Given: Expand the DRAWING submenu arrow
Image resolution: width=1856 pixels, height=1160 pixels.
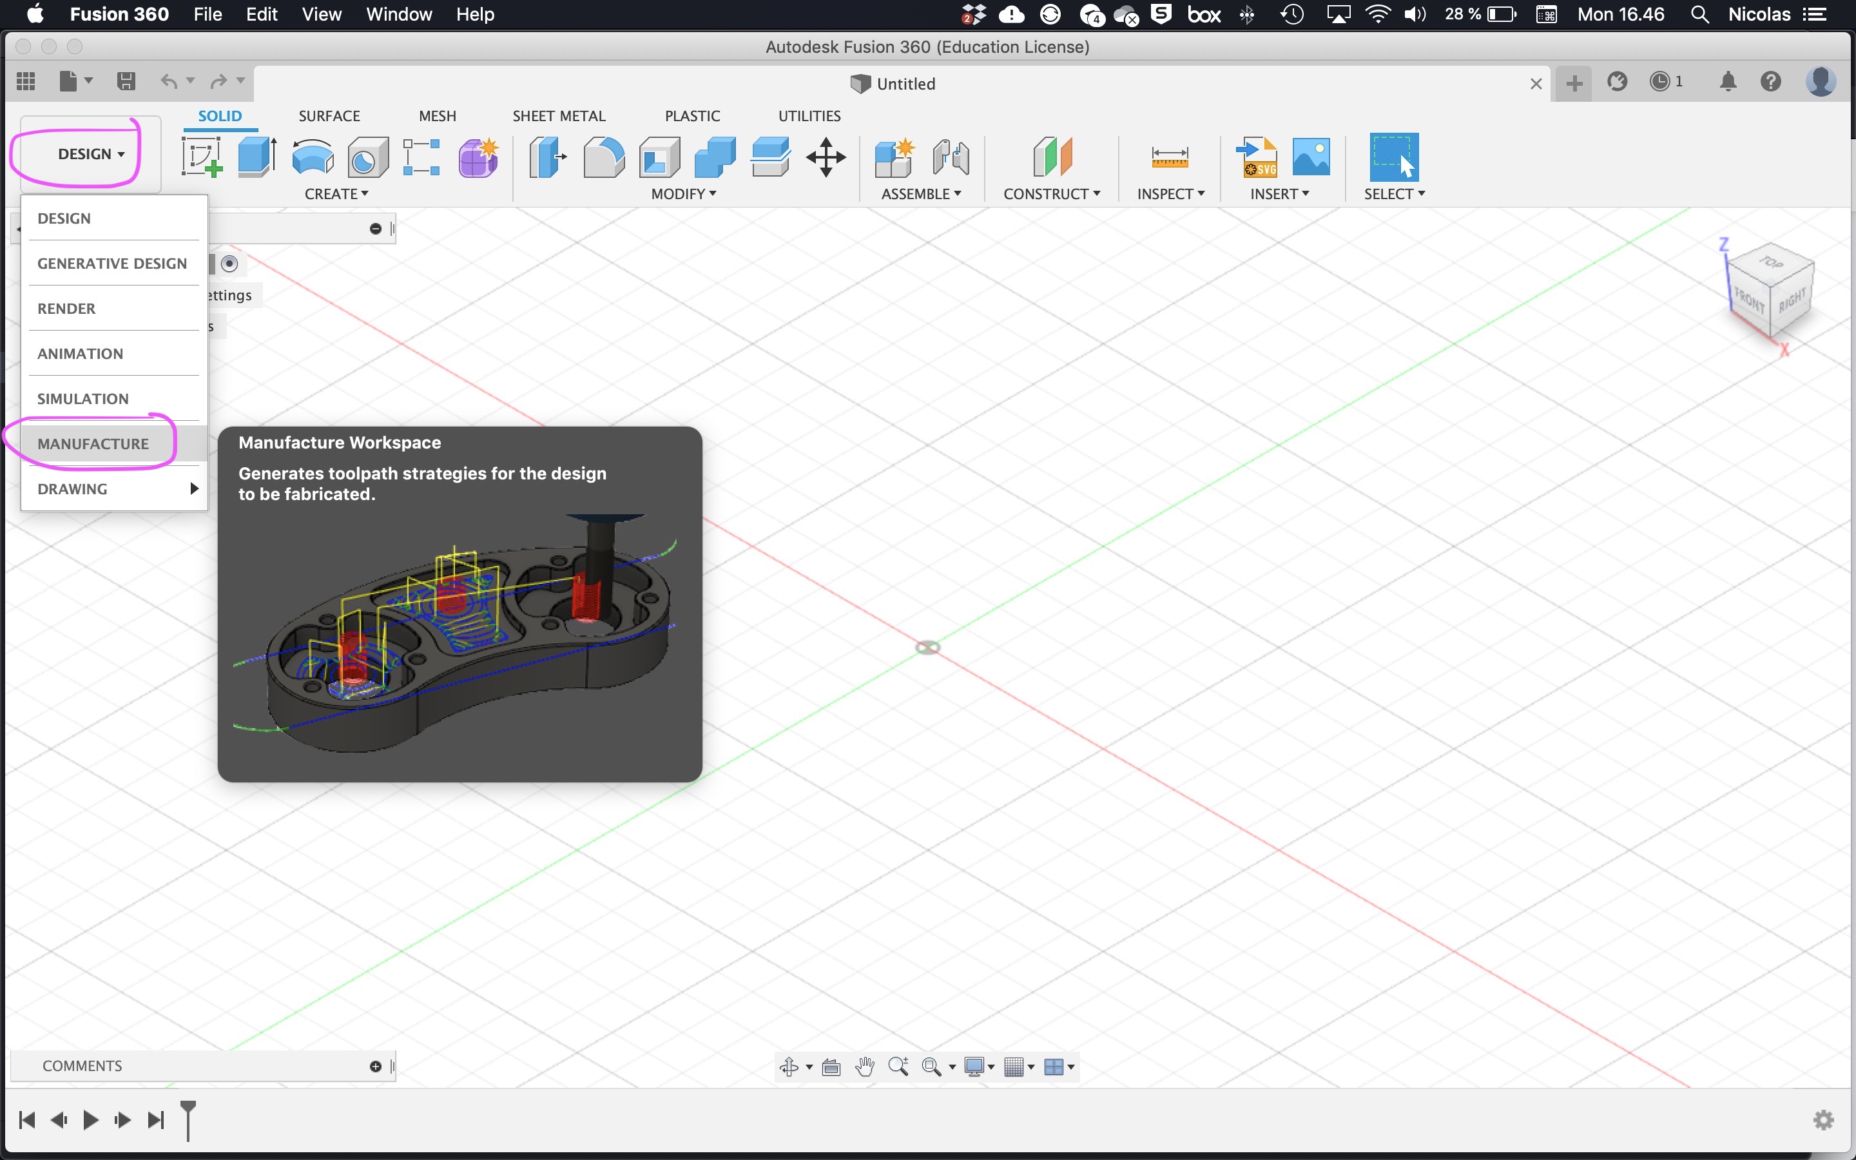Looking at the screenshot, I should point(194,488).
